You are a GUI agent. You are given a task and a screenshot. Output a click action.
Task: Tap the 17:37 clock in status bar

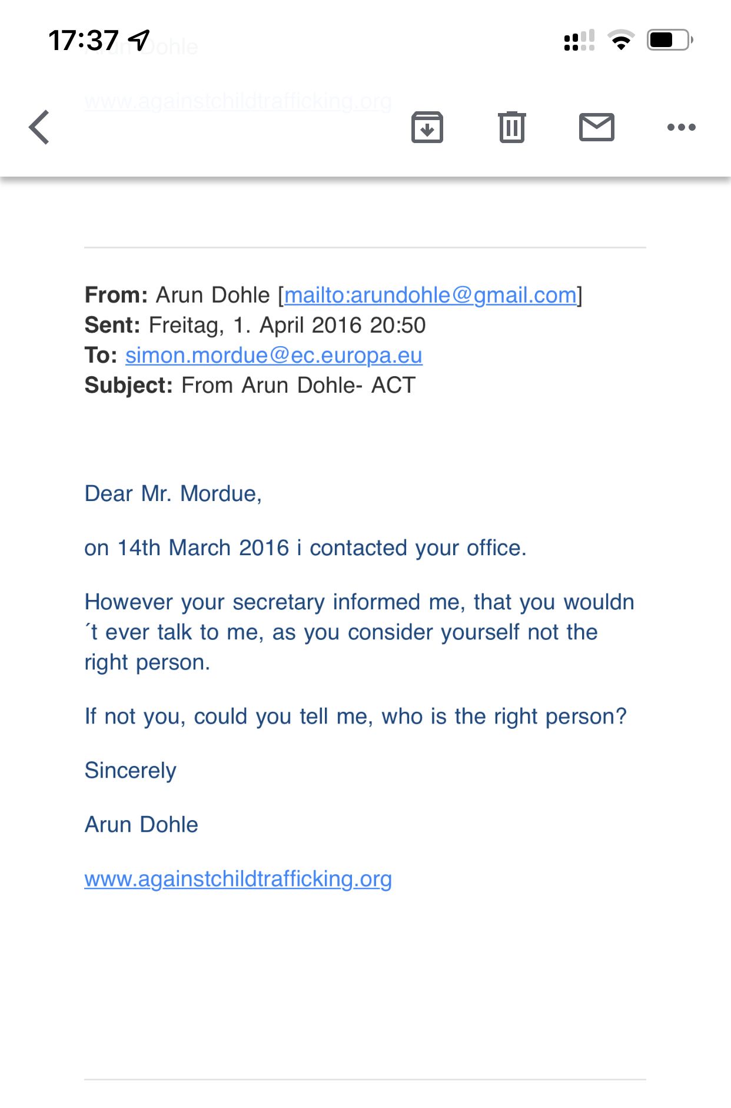coord(84,40)
